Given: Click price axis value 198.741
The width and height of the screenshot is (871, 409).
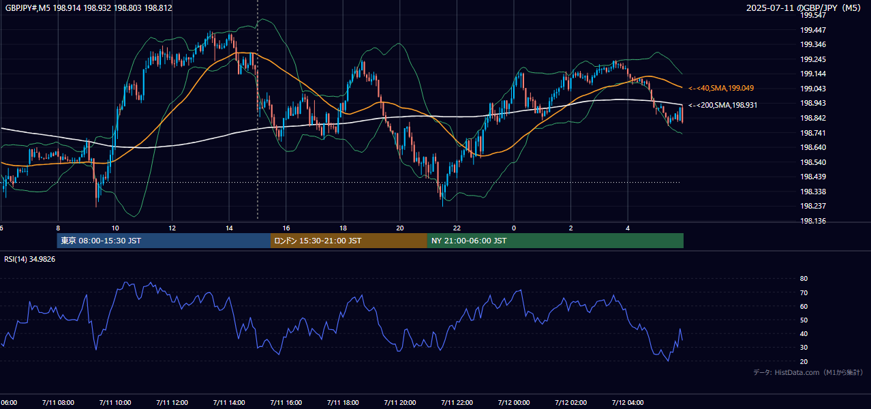Looking at the screenshot, I should point(814,133).
